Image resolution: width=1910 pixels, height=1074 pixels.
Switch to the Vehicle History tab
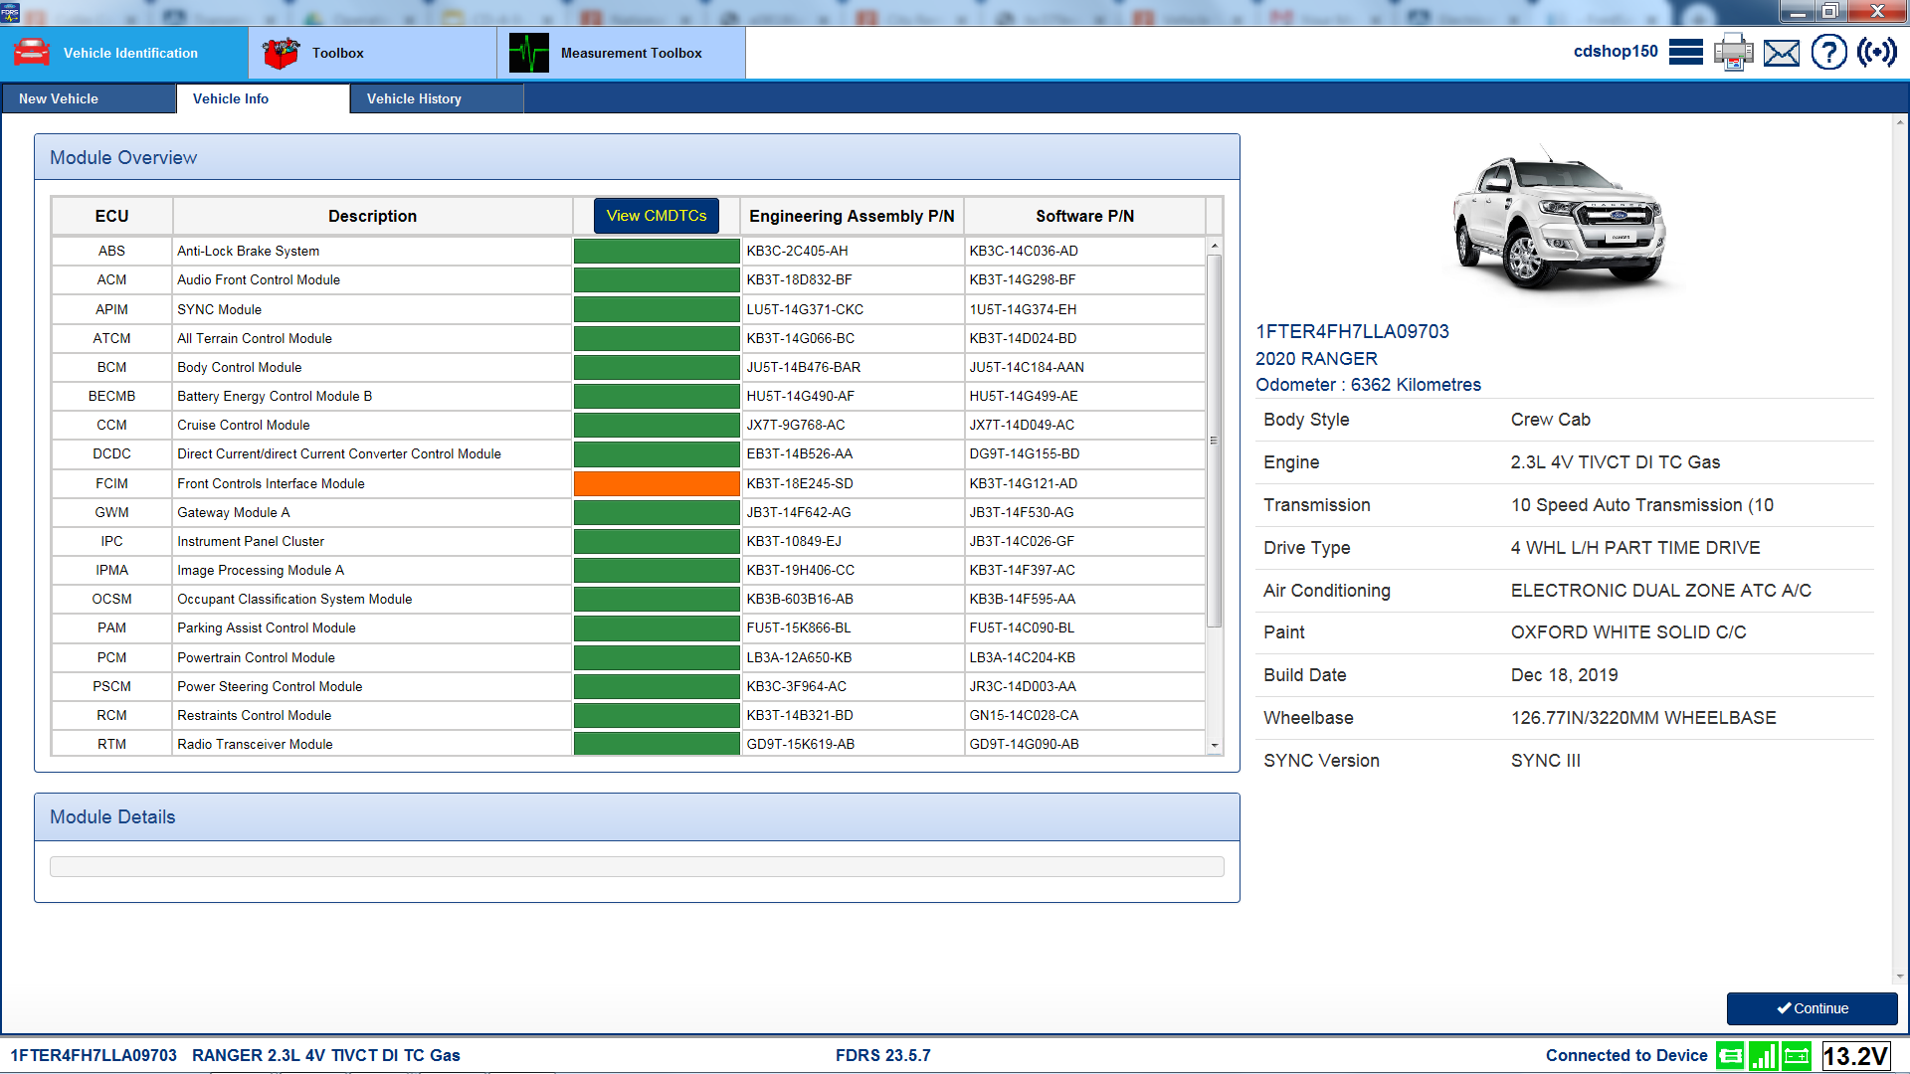coord(415,98)
